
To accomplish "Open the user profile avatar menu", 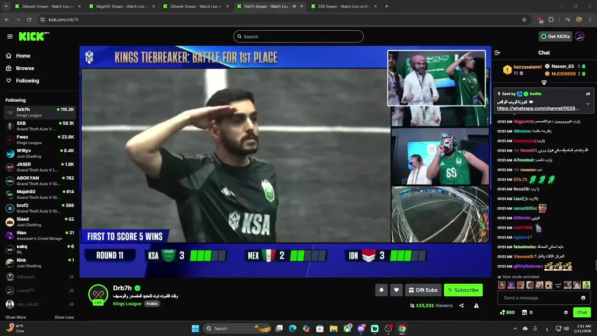I will [580, 36].
